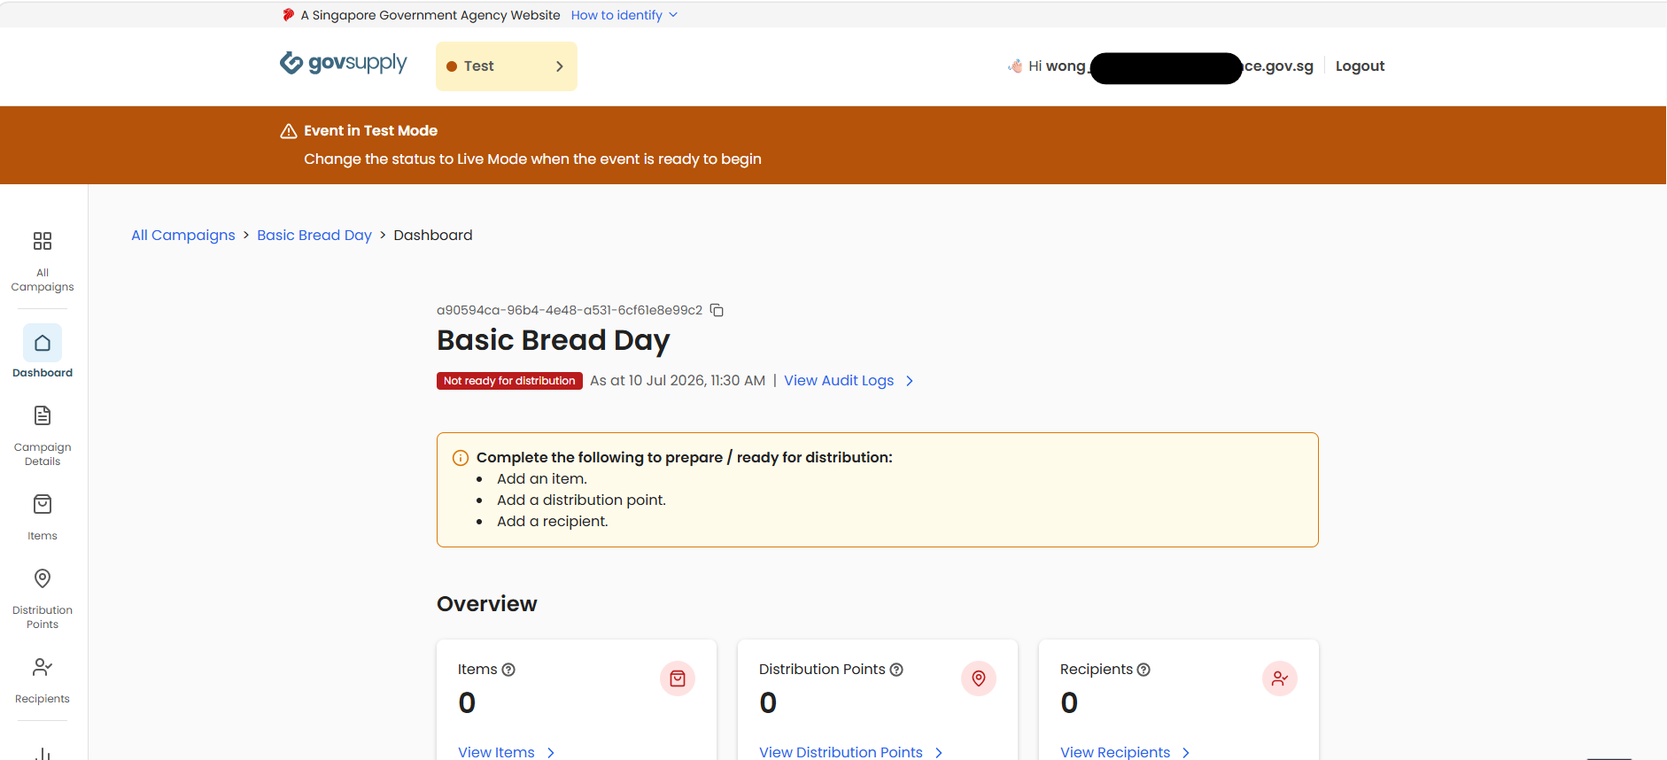Click the red bag icon on Items card
The width and height of the screenshot is (1667, 760).
678,679
